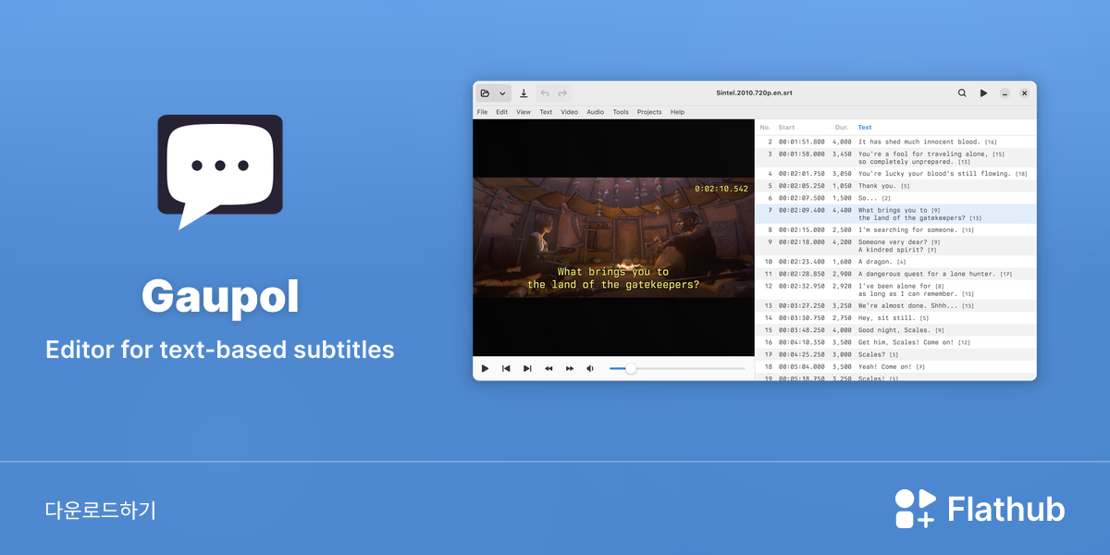Seek to the next subtitle

[527, 368]
